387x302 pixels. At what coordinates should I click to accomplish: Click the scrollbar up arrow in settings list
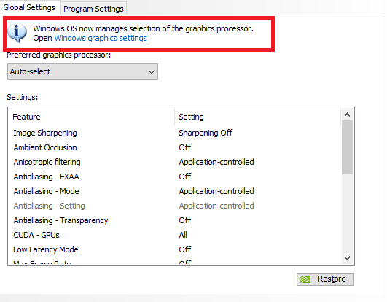(x=347, y=115)
